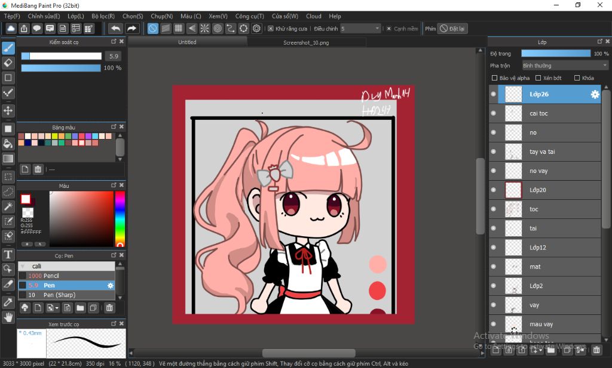Open the Công cụ(T) menu
Screen dimensions: 612x368
pos(249,16)
